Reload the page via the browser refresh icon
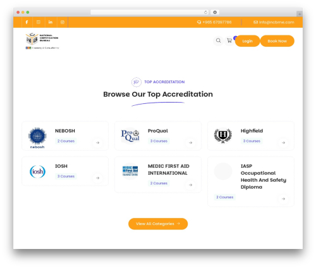Screen dimensions: 316x268 pyautogui.click(x=205, y=13)
